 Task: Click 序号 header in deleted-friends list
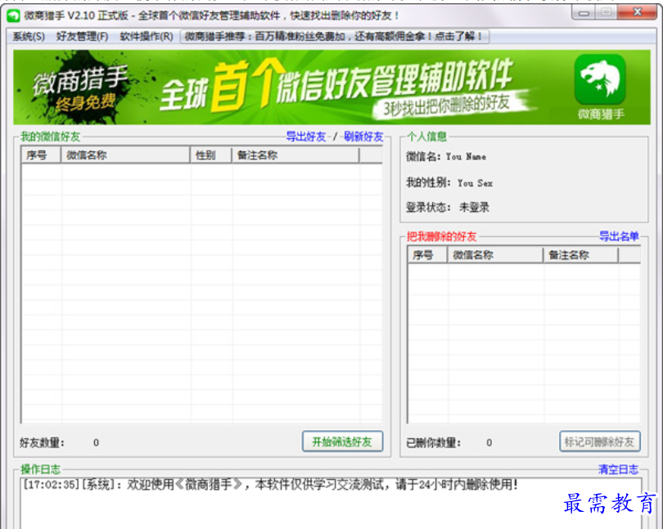[x=427, y=255]
